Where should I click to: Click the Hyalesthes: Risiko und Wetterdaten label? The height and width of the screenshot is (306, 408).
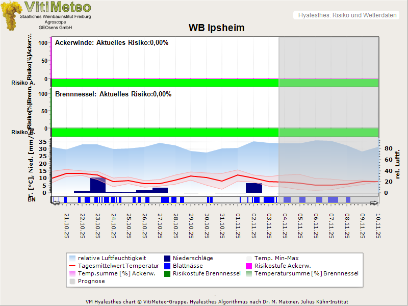[x=347, y=15]
